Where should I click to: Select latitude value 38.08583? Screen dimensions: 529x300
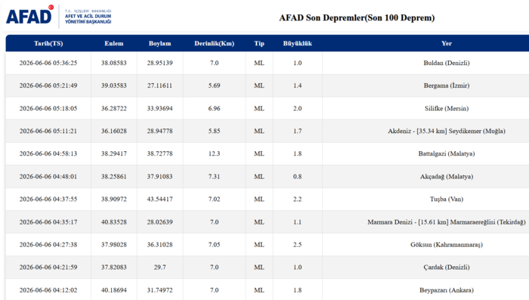pos(113,63)
